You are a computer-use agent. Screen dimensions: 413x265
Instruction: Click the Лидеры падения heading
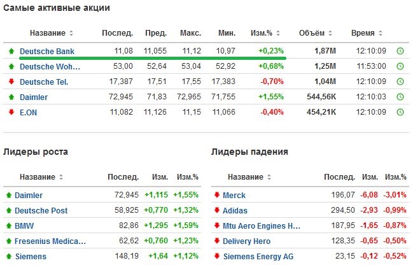pyautogui.click(x=249, y=152)
